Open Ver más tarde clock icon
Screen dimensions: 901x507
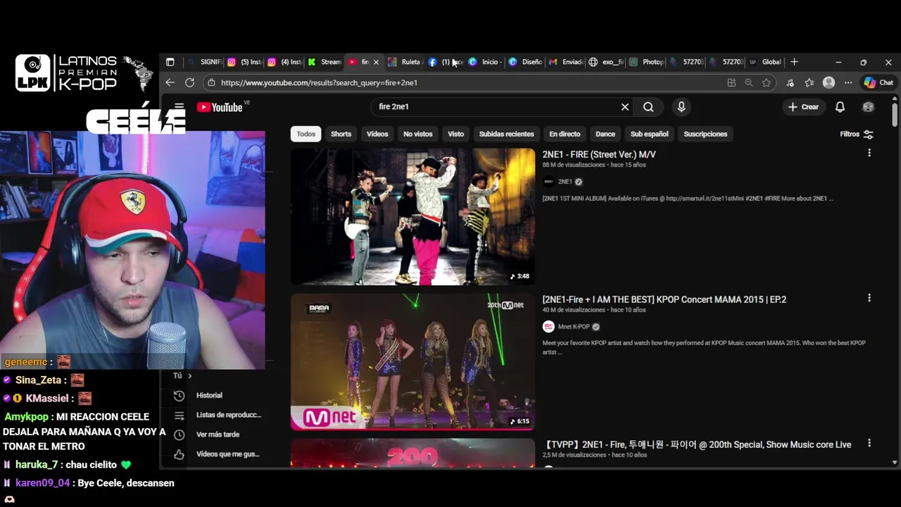tap(179, 435)
